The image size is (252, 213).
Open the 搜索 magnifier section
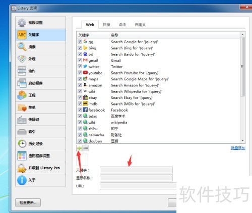tap(40, 47)
